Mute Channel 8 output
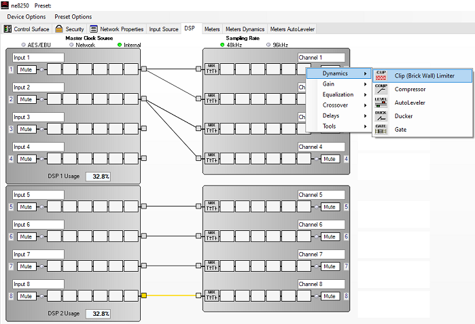 pos(330,296)
